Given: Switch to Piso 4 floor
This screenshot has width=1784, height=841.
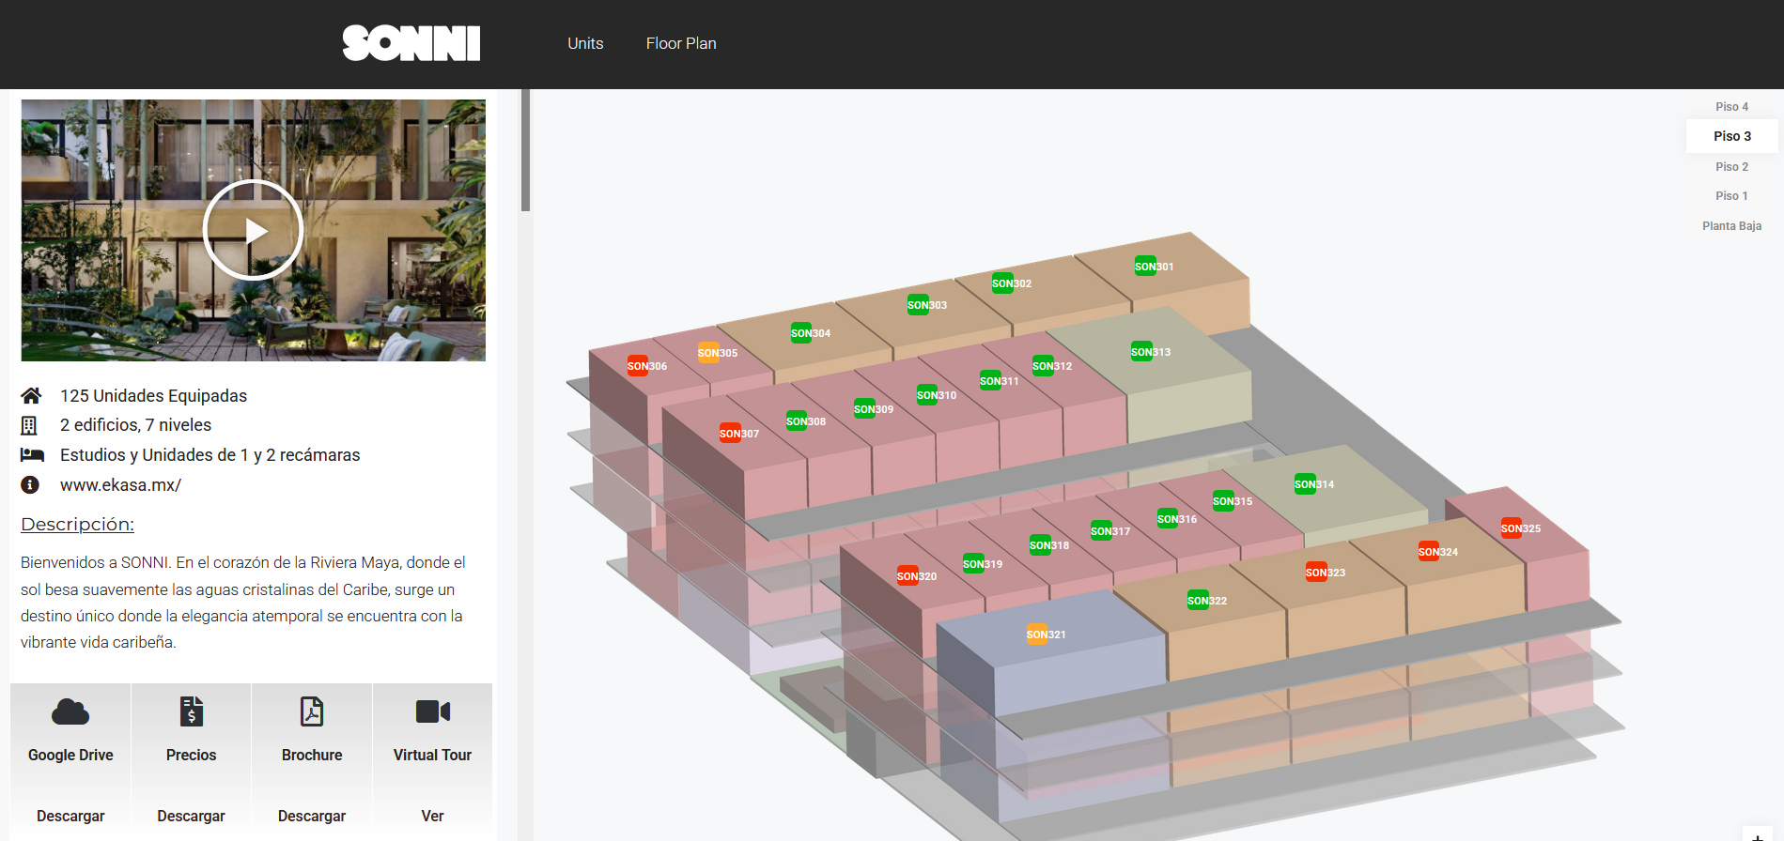Looking at the screenshot, I should point(1731,107).
